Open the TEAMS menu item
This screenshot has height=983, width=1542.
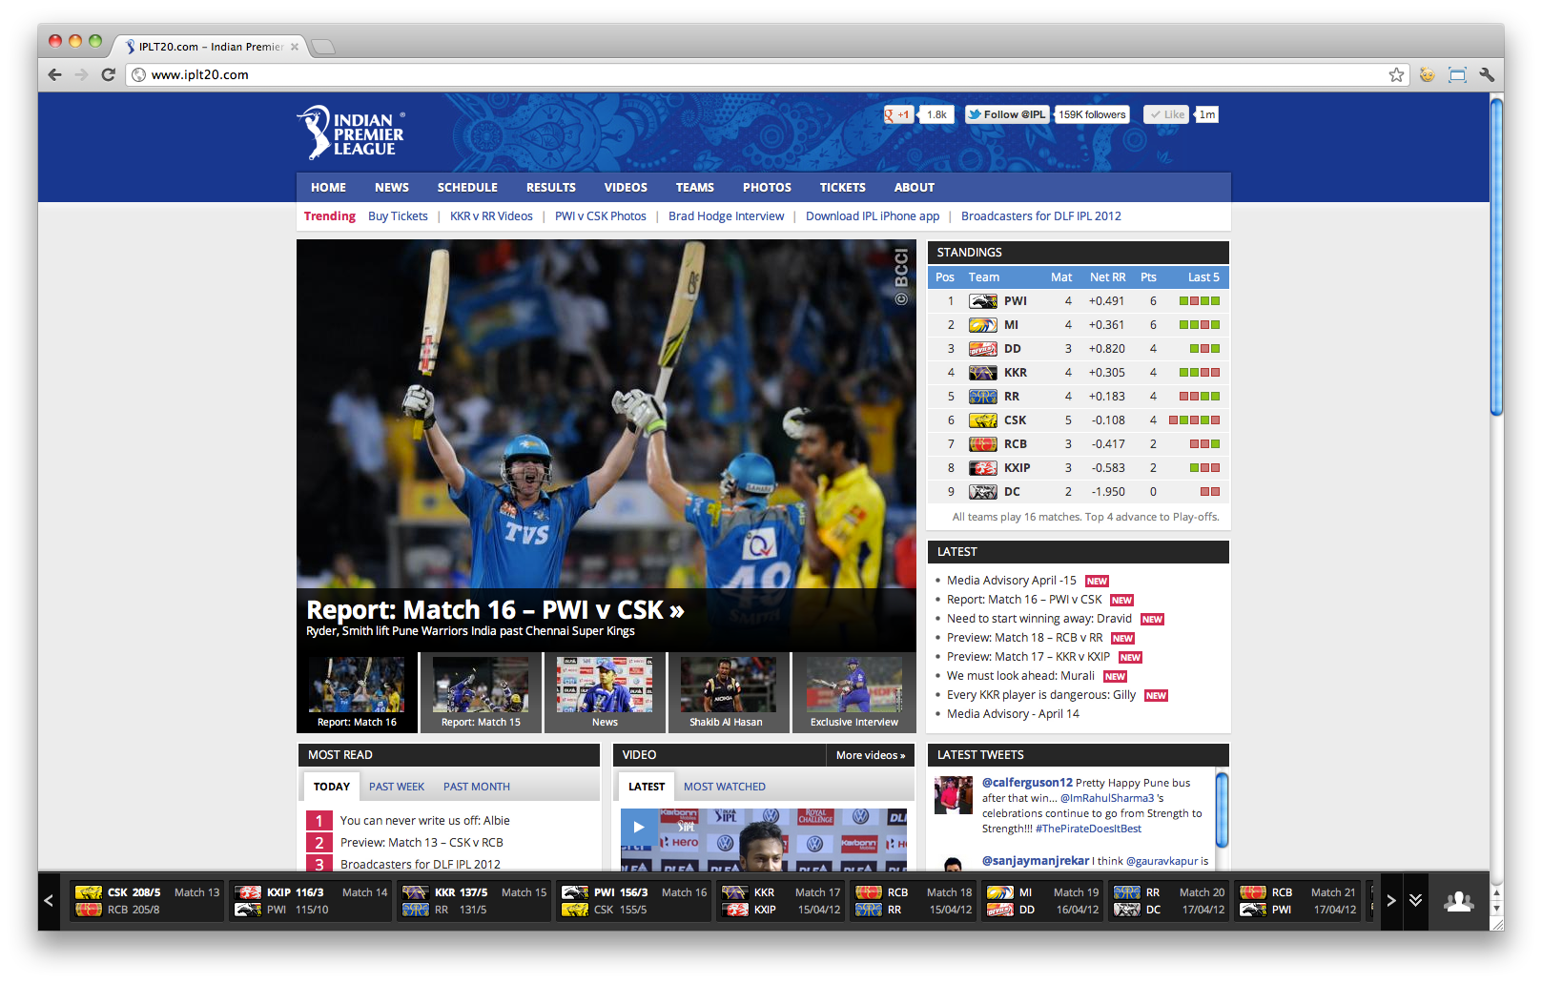[695, 188]
